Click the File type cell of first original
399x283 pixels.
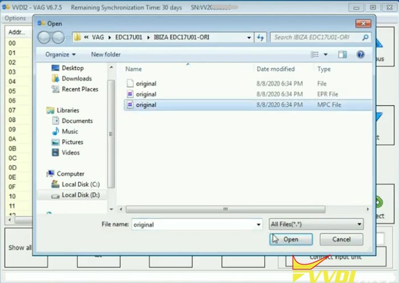tap(322, 83)
